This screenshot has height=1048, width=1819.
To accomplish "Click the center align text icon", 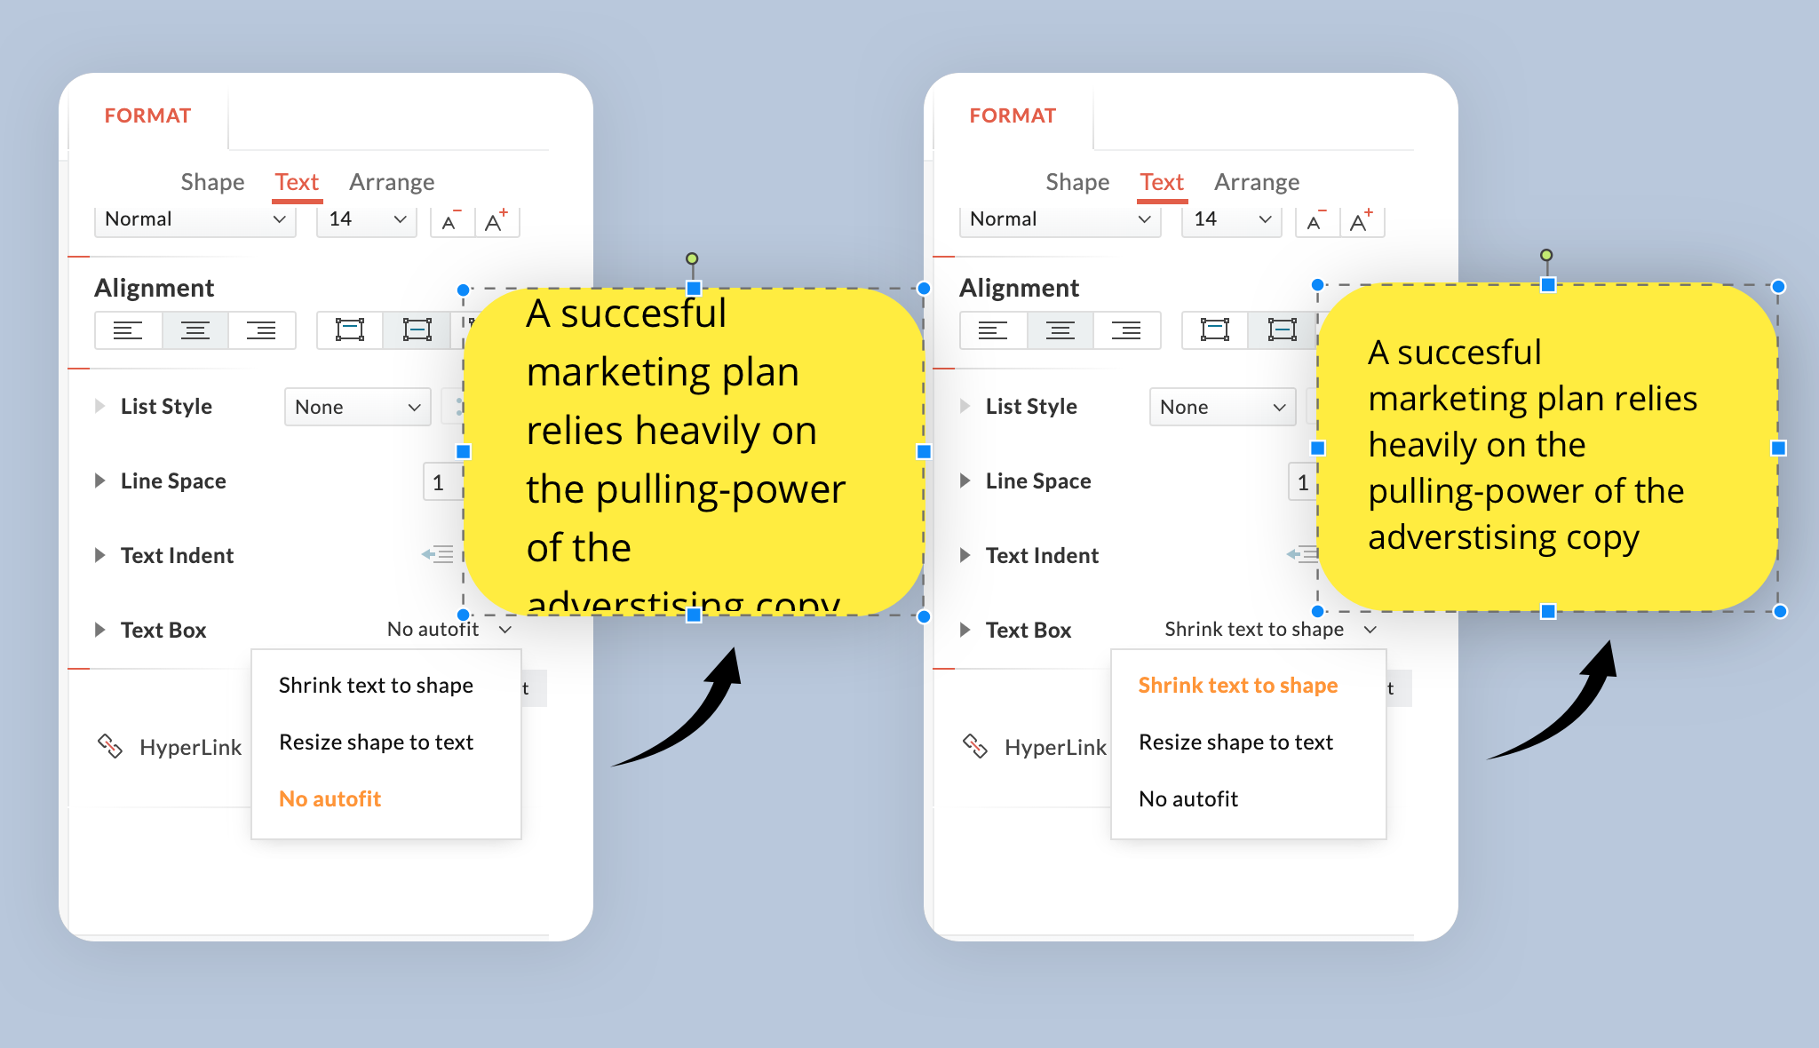I will [x=195, y=330].
